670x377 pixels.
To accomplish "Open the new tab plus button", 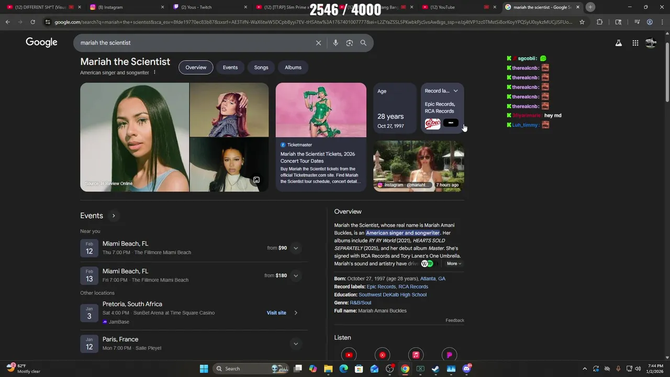I will (590, 7).
